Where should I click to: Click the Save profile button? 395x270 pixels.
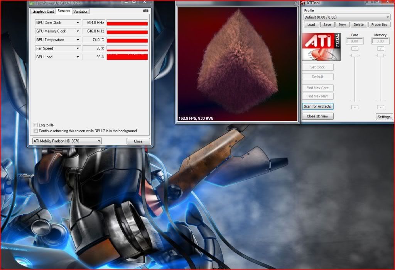(327, 24)
